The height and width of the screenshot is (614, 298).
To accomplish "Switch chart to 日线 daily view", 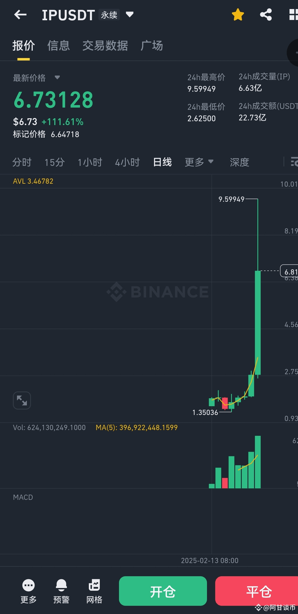I will [162, 162].
